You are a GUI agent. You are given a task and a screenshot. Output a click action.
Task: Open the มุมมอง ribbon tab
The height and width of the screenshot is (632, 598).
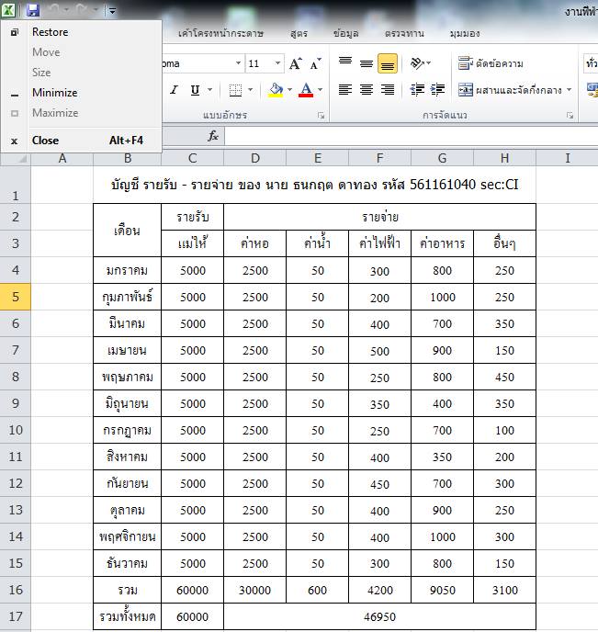click(465, 33)
